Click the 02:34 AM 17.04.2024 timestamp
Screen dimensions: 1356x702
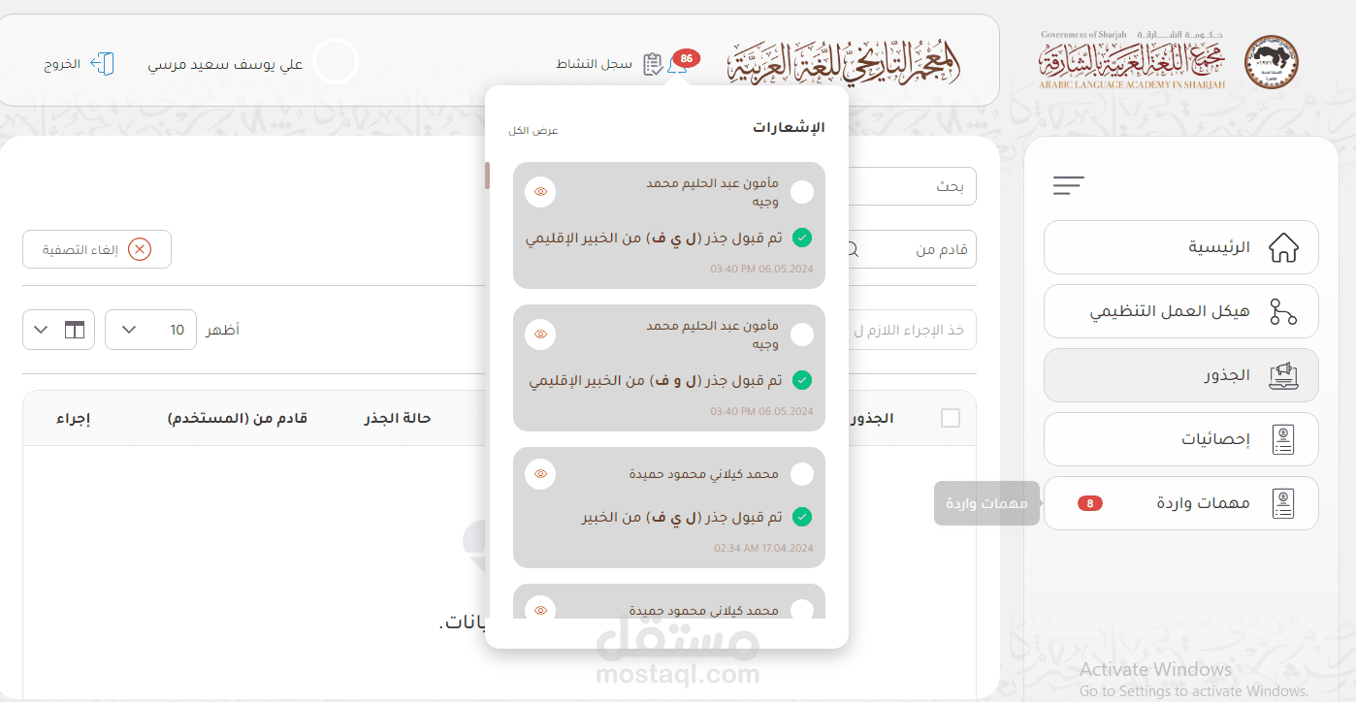click(763, 548)
